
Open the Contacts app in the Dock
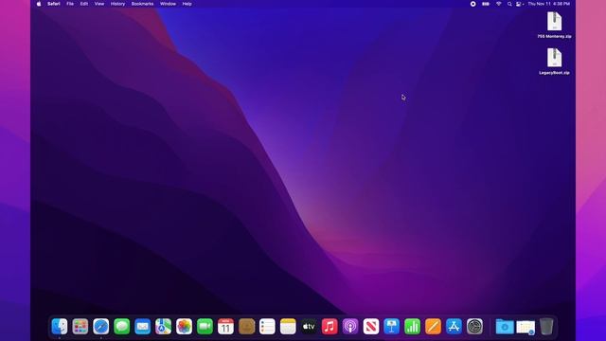click(246, 327)
